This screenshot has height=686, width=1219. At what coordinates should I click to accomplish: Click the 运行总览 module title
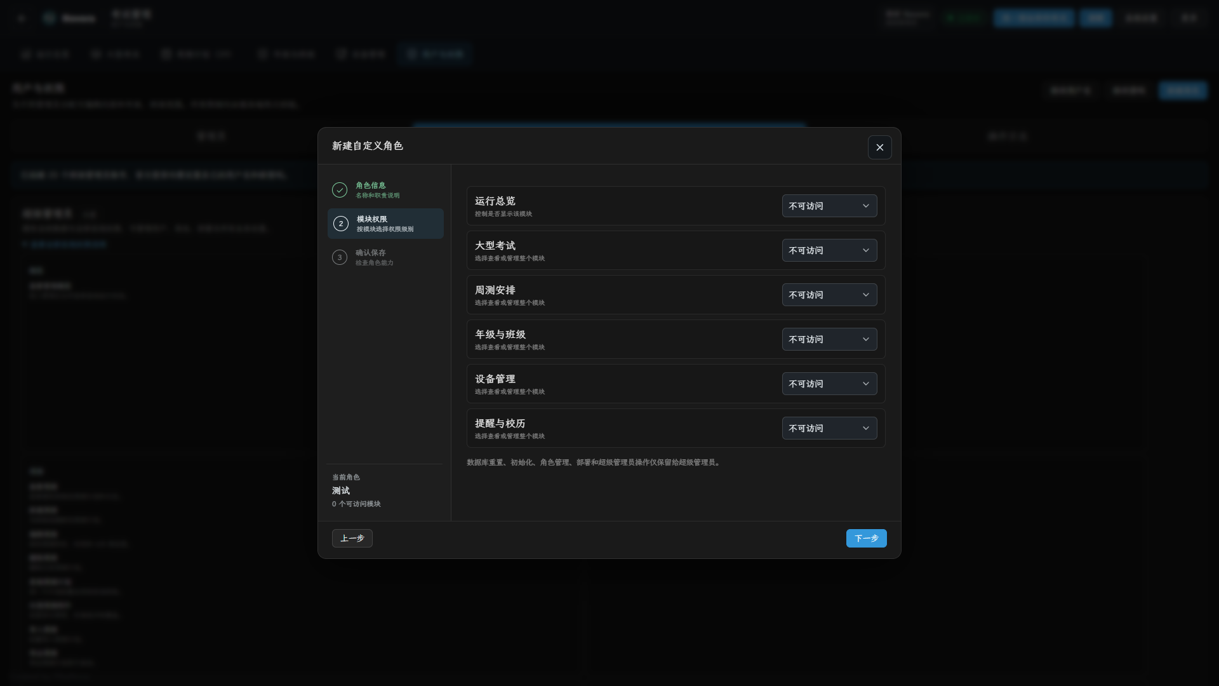pyautogui.click(x=495, y=201)
